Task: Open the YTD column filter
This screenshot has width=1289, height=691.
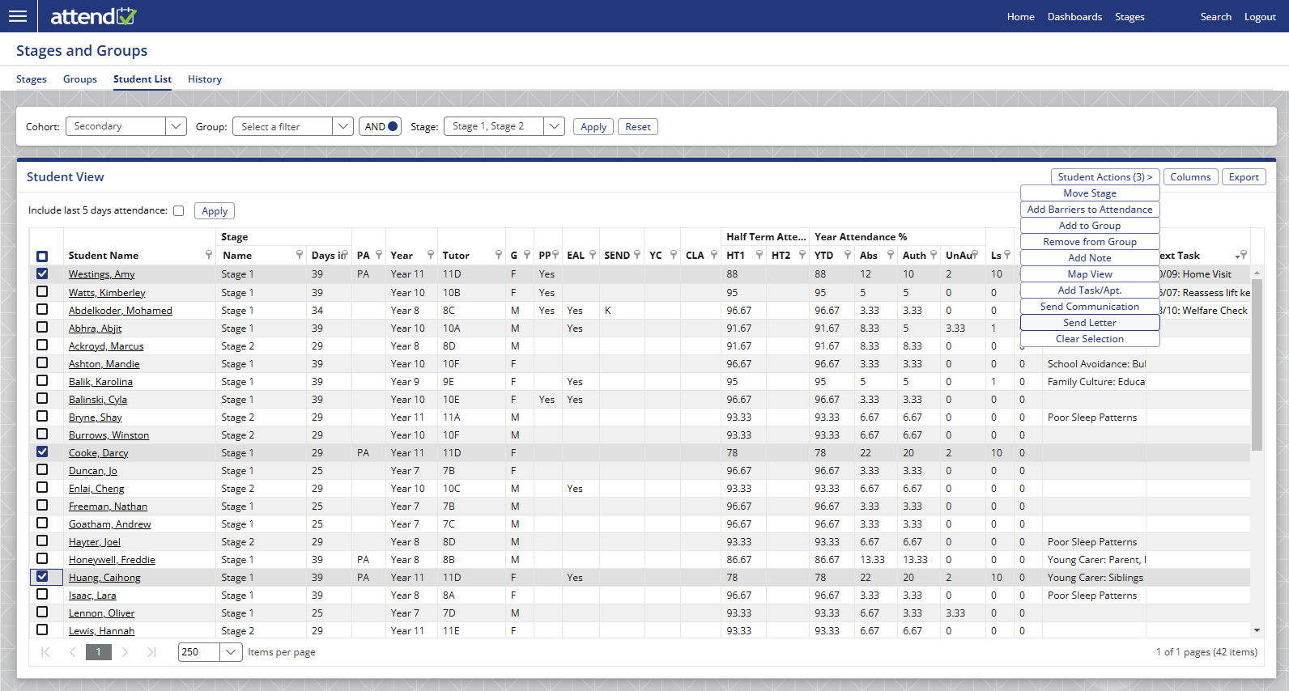Action: (847, 255)
